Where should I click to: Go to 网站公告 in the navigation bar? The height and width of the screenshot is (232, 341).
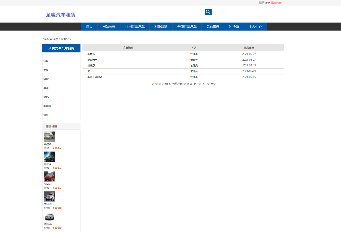point(109,27)
